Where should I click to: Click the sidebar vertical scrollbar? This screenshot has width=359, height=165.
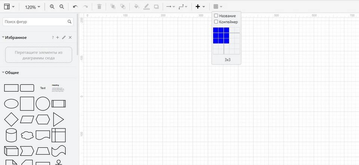click(78, 34)
